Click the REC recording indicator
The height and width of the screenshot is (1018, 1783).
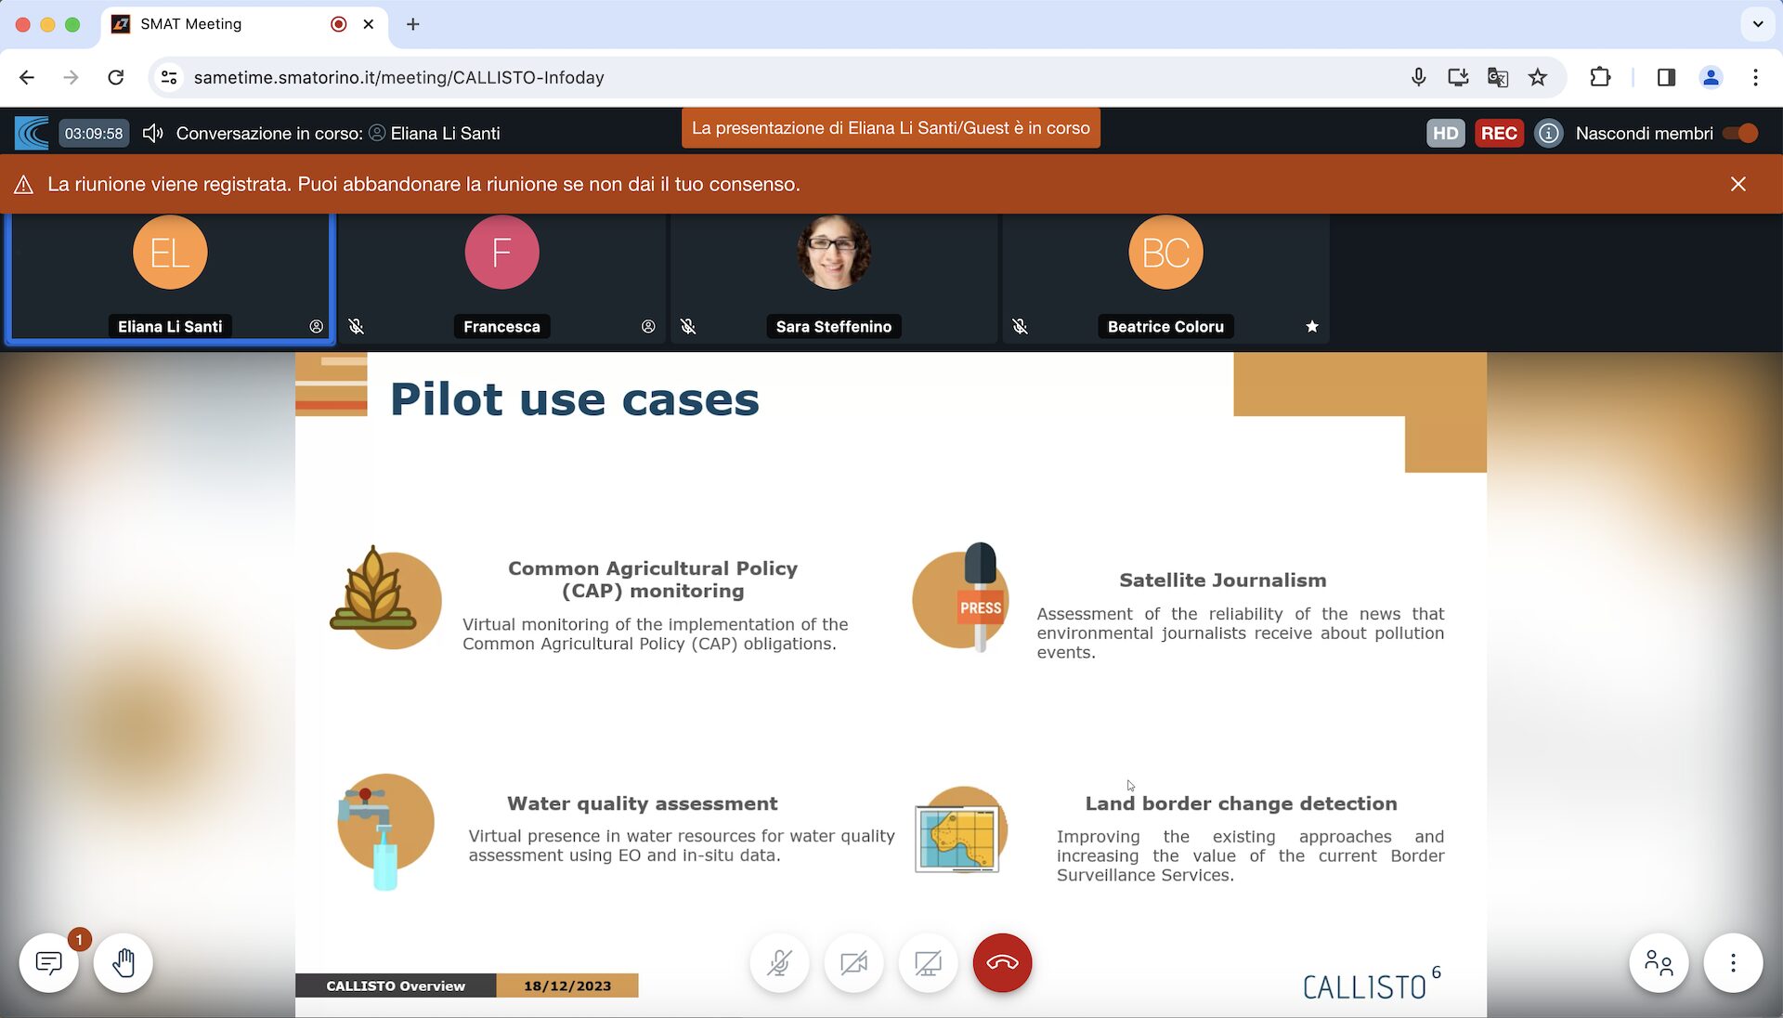coord(1499,133)
